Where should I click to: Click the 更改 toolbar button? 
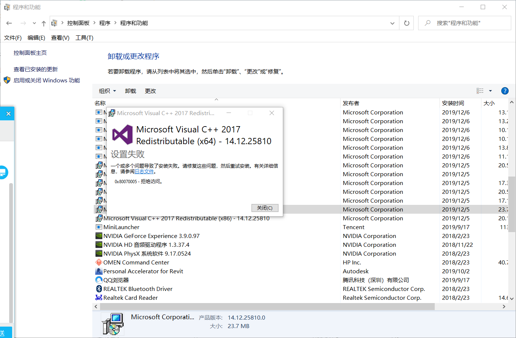150,91
